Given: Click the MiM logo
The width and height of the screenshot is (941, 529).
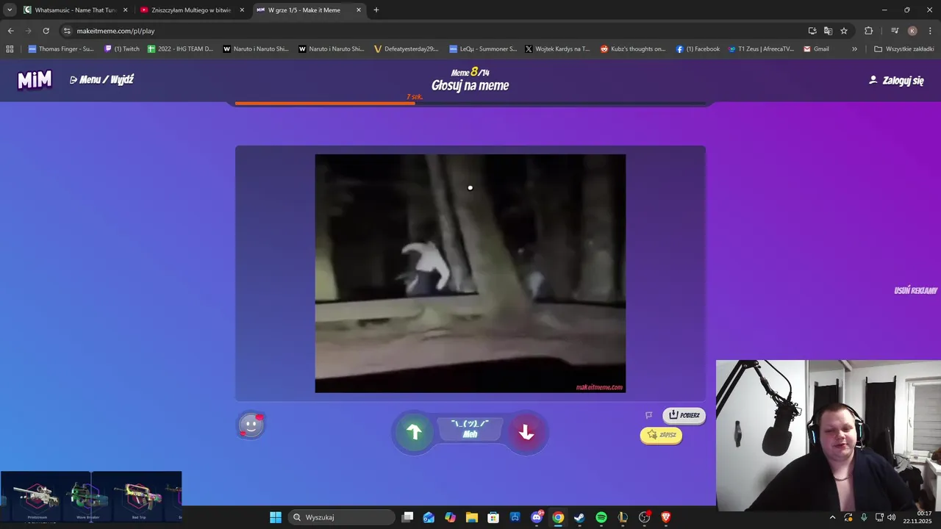Looking at the screenshot, I should [x=35, y=79].
